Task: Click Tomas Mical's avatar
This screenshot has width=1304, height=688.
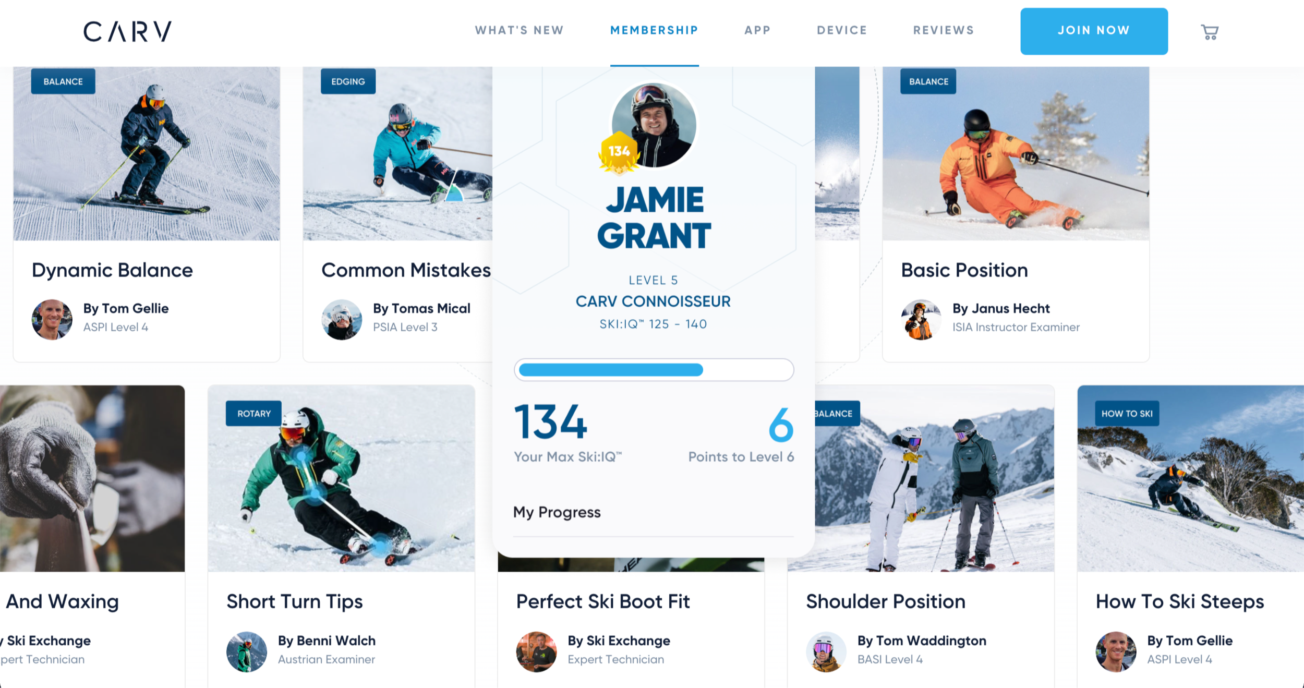Action: [342, 319]
